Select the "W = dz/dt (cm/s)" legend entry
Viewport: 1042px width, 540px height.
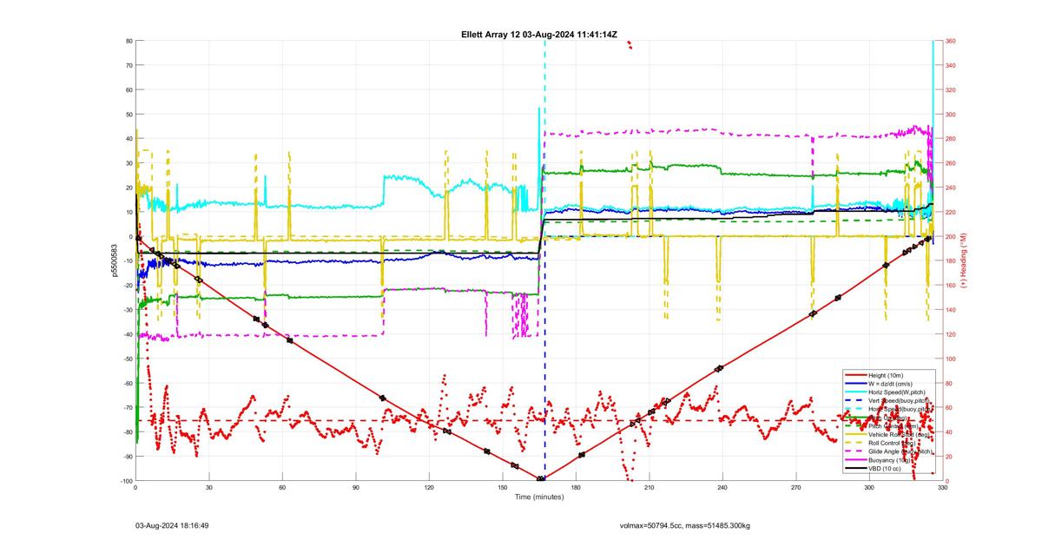coord(890,383)
